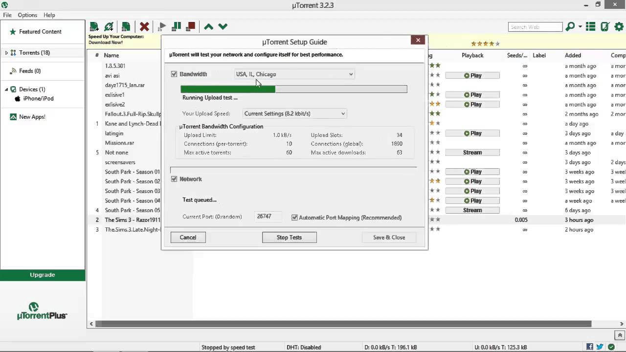Move torrent up the queue
This screenshot has width=626, height=352.
[208, 26]
